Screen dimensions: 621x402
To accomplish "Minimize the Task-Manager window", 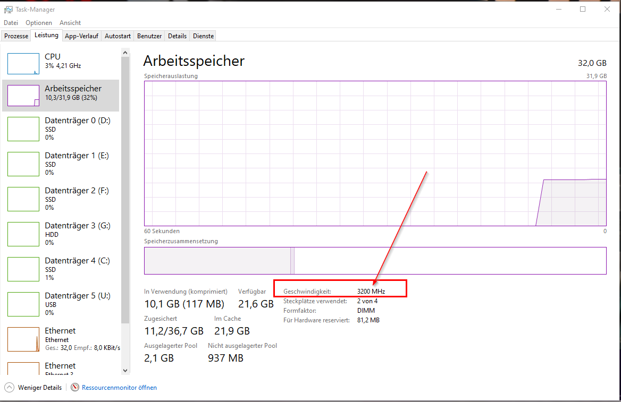I will coord(559,9).
